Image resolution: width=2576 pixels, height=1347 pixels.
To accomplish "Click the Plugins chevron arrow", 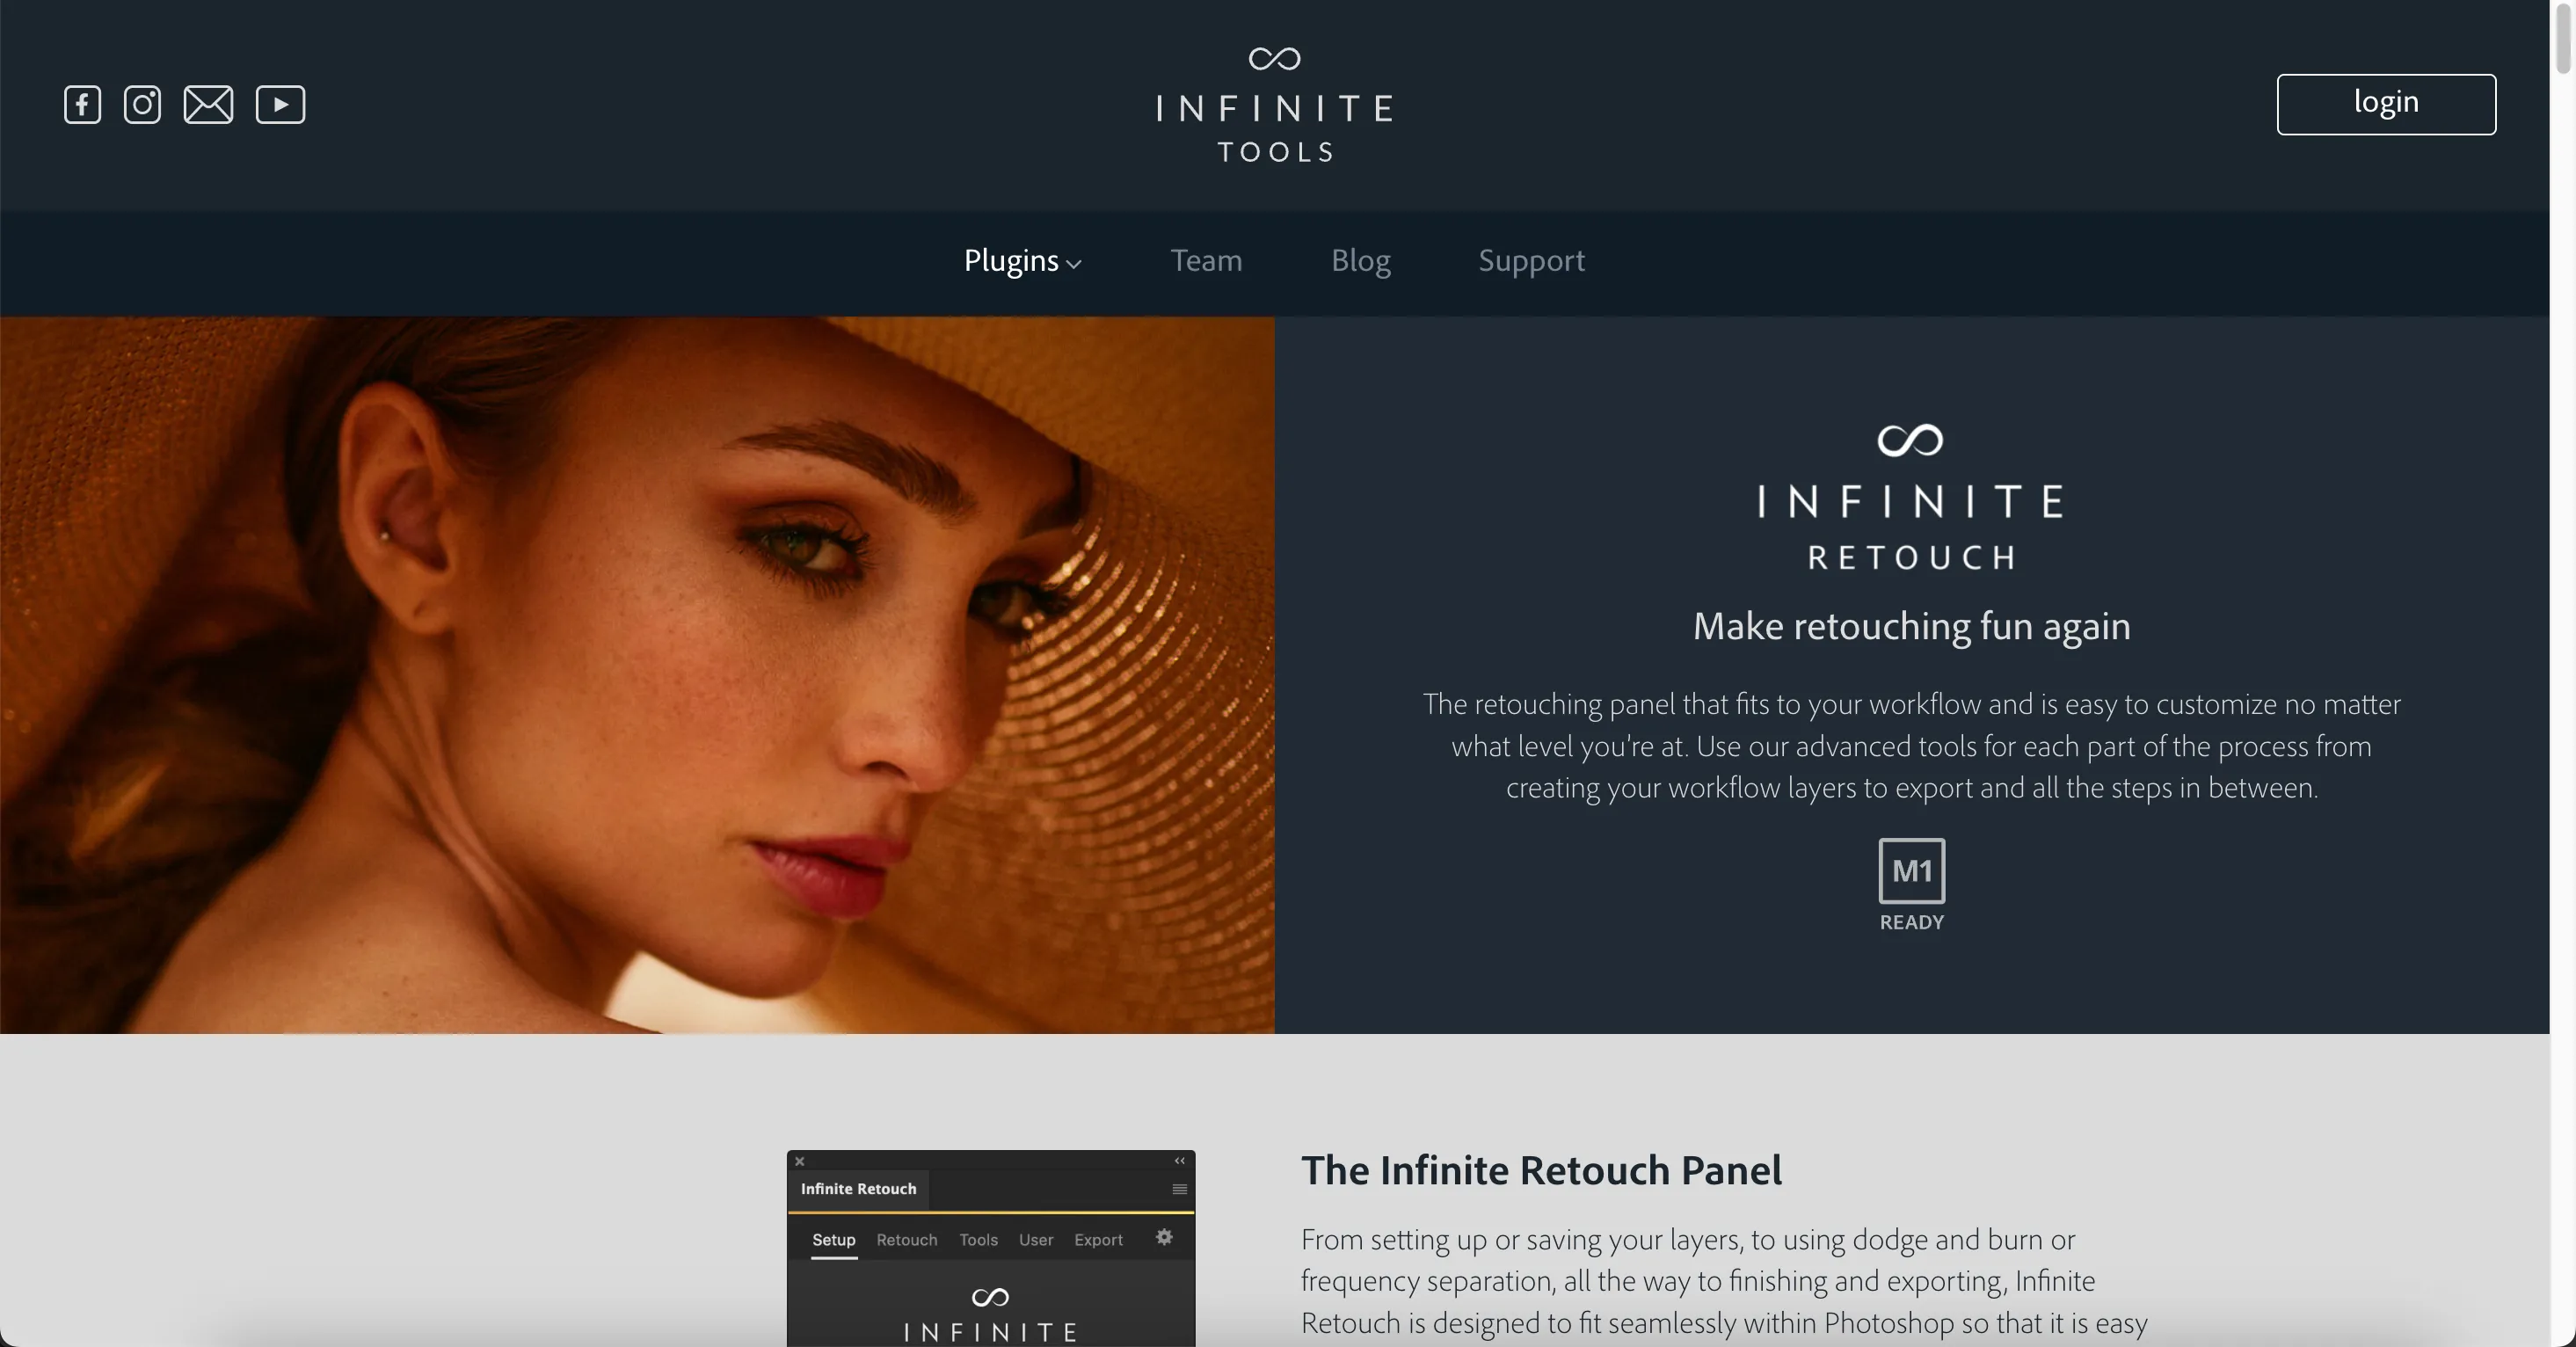I will tap(1074, 264).
